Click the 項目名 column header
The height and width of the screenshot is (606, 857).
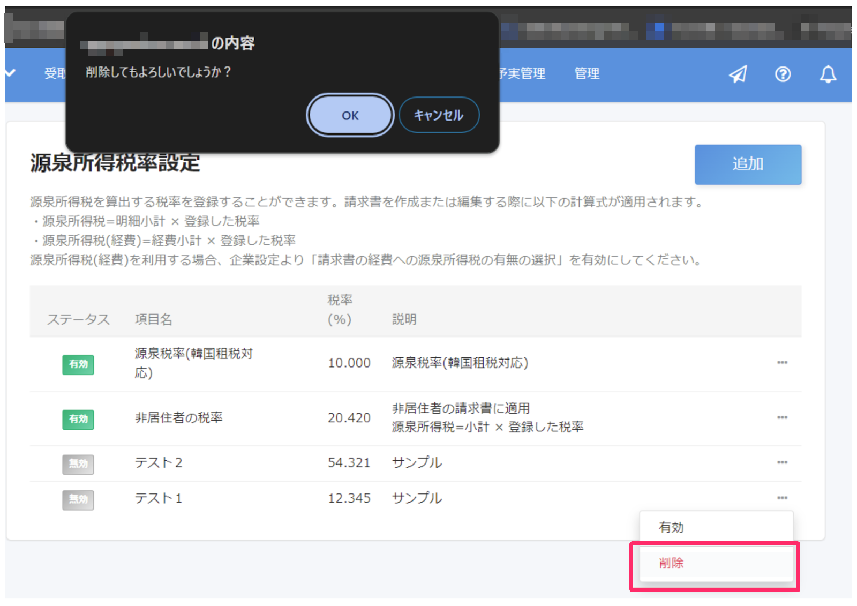(154, 319)
